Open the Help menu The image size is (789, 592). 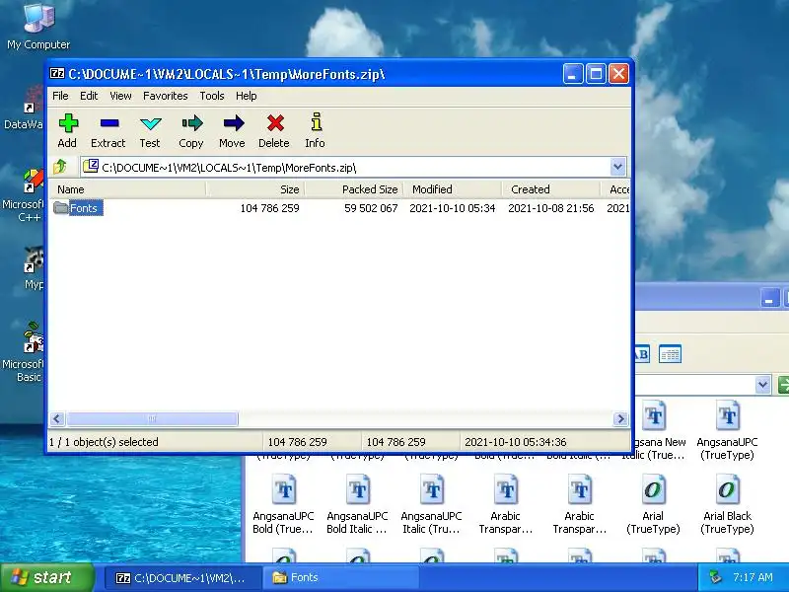246,96
